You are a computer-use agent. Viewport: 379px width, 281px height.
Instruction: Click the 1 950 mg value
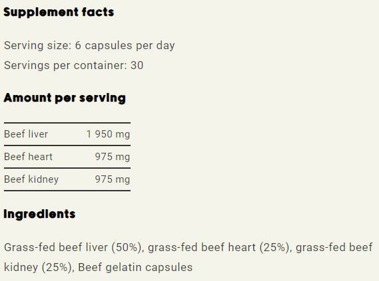pos(108,134)
